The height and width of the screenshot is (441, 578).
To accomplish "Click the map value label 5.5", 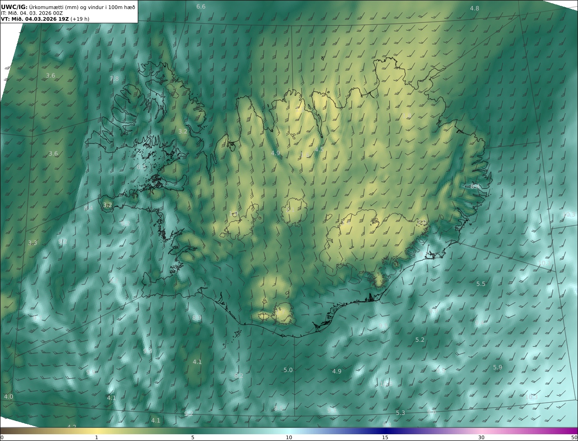I will (481, 284).
